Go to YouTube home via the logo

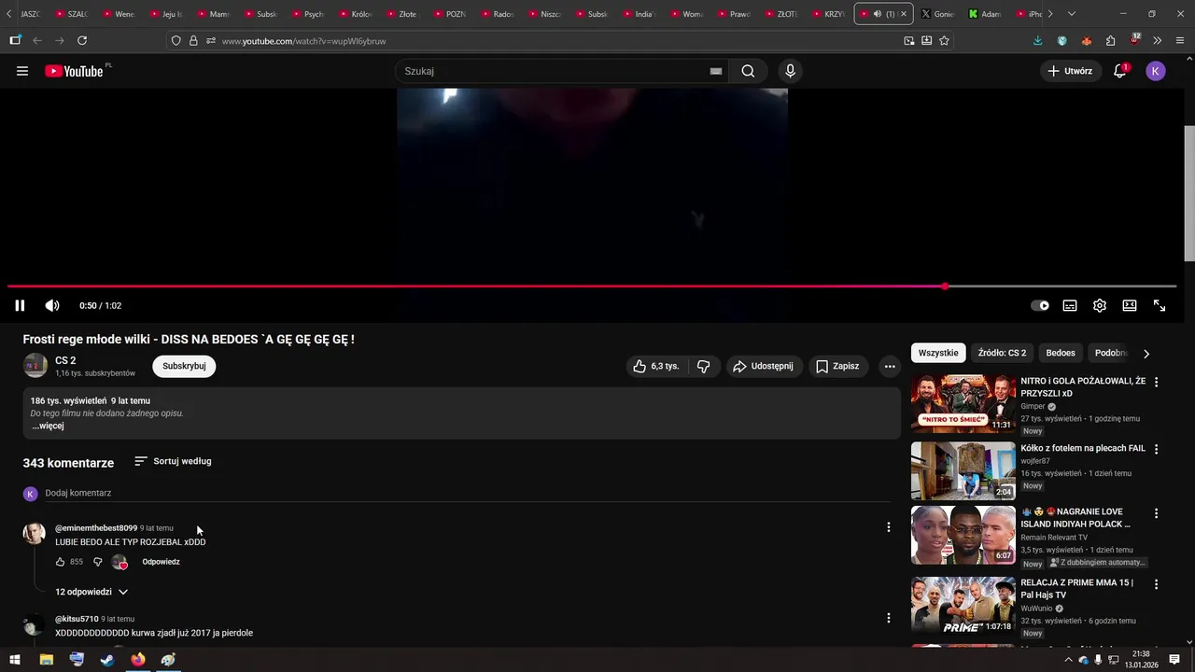coord(75,71)
